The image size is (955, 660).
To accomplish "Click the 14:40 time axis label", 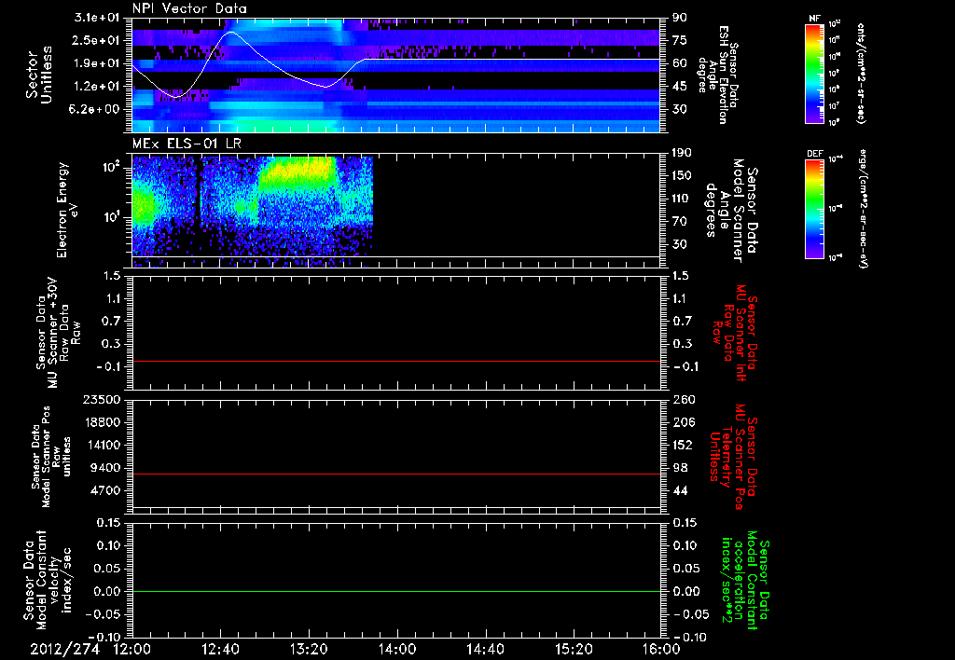I will (x=485, y=649).
